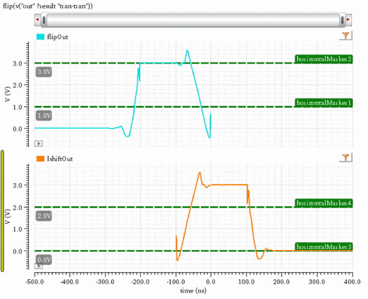
Task: Click the orange lshiftOut waveform peak
Action: coord(200,173)
